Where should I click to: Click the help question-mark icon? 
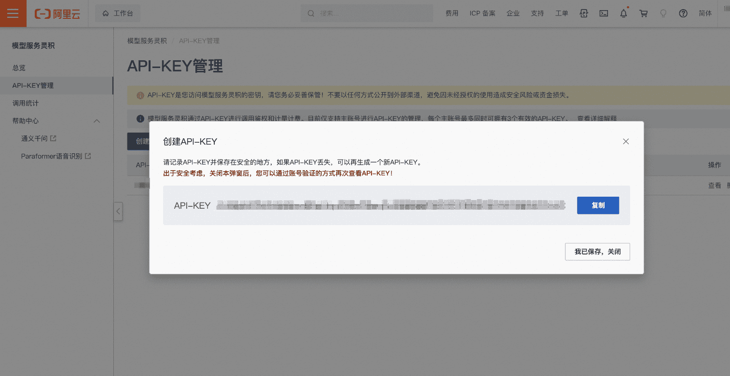[x=683, y=13]
